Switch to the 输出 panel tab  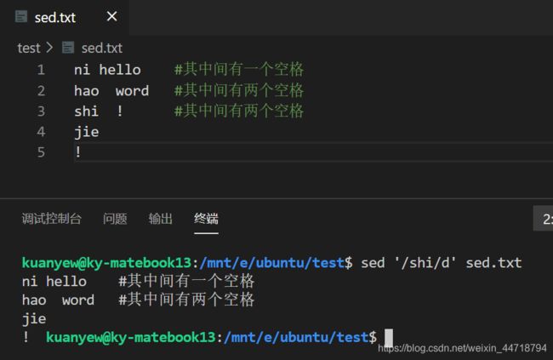pyautogui.click(x=161, y=219)
